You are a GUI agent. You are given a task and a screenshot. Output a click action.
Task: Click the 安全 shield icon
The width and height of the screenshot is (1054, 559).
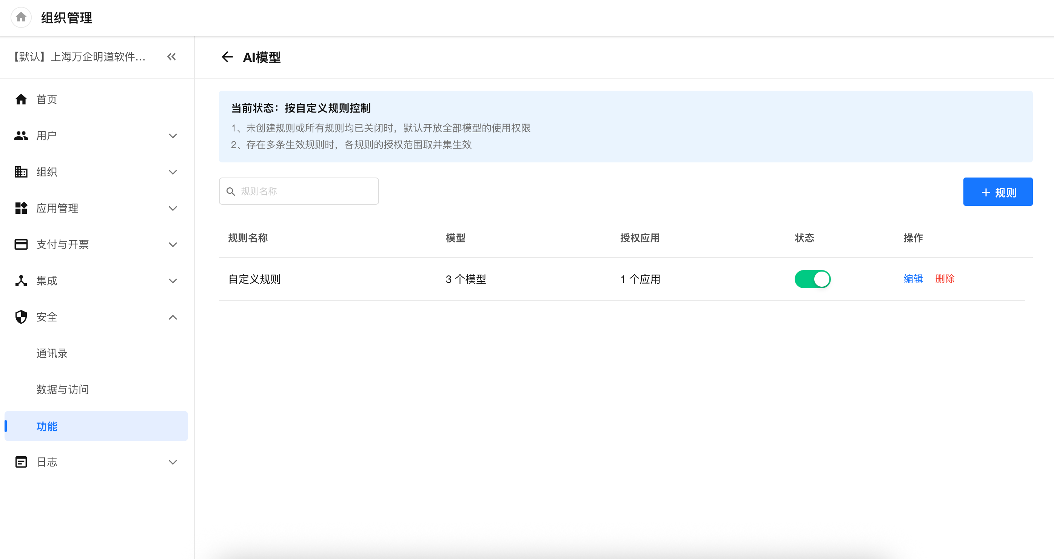tap(21, 317)
